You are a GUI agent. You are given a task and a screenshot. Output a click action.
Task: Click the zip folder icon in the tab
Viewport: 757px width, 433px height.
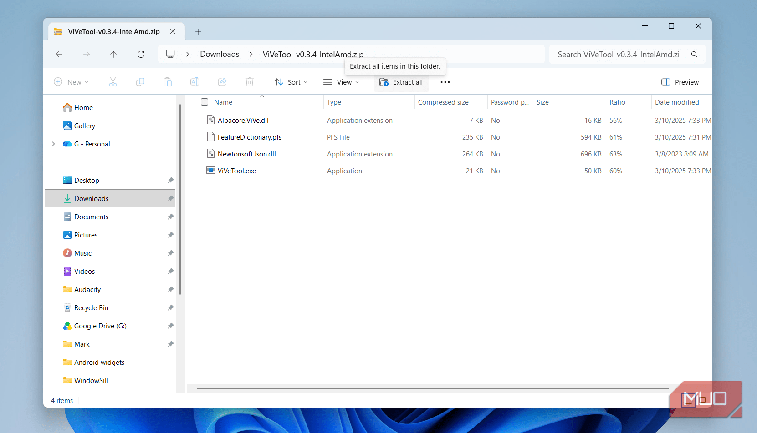58,31
